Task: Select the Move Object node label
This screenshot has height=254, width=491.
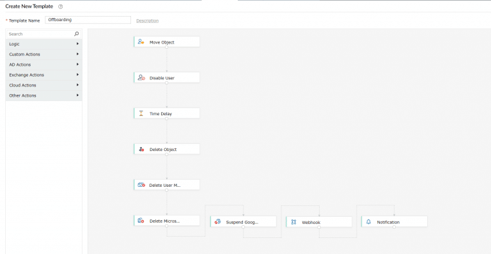Action: pos(162,42)
